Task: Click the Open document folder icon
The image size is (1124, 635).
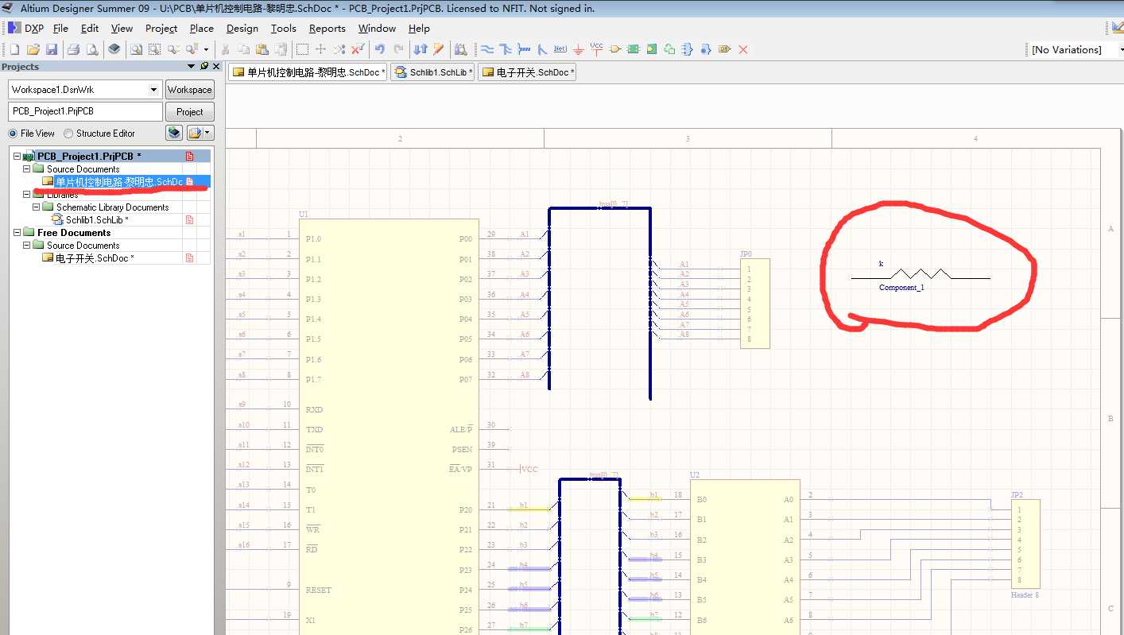Action: pos(33,49)
